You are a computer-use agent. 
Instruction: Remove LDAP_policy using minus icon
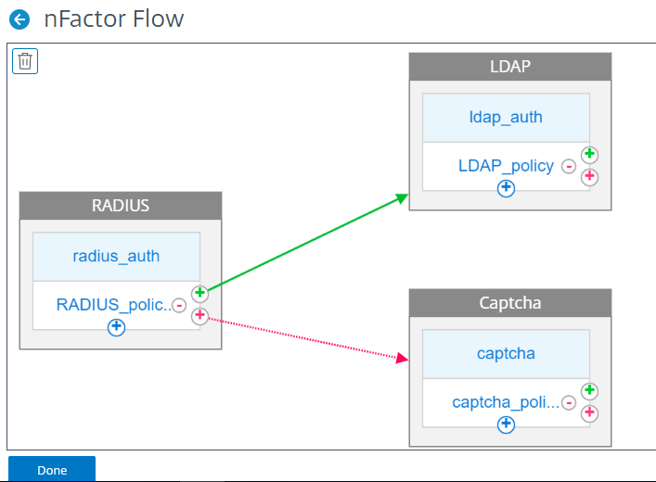coord(569,166)
